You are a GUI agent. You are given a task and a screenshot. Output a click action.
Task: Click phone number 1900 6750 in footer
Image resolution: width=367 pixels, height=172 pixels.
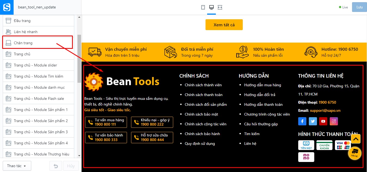click(327, 102)
